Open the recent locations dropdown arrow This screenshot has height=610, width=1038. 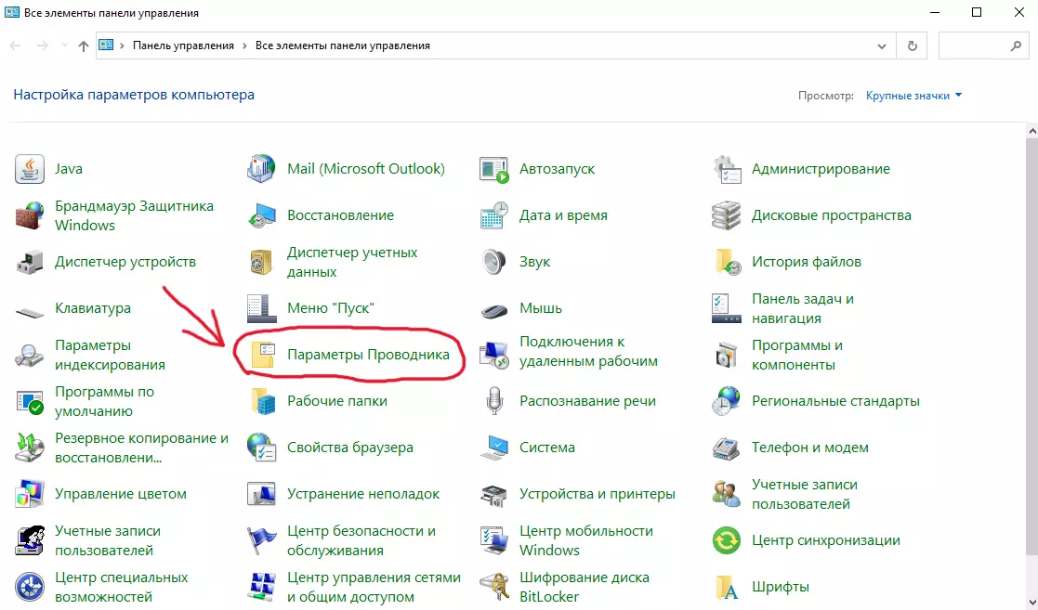click(64, 45)
